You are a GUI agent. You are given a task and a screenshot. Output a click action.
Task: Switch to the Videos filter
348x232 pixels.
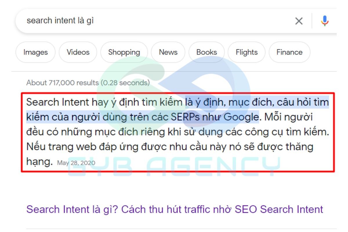78,52
